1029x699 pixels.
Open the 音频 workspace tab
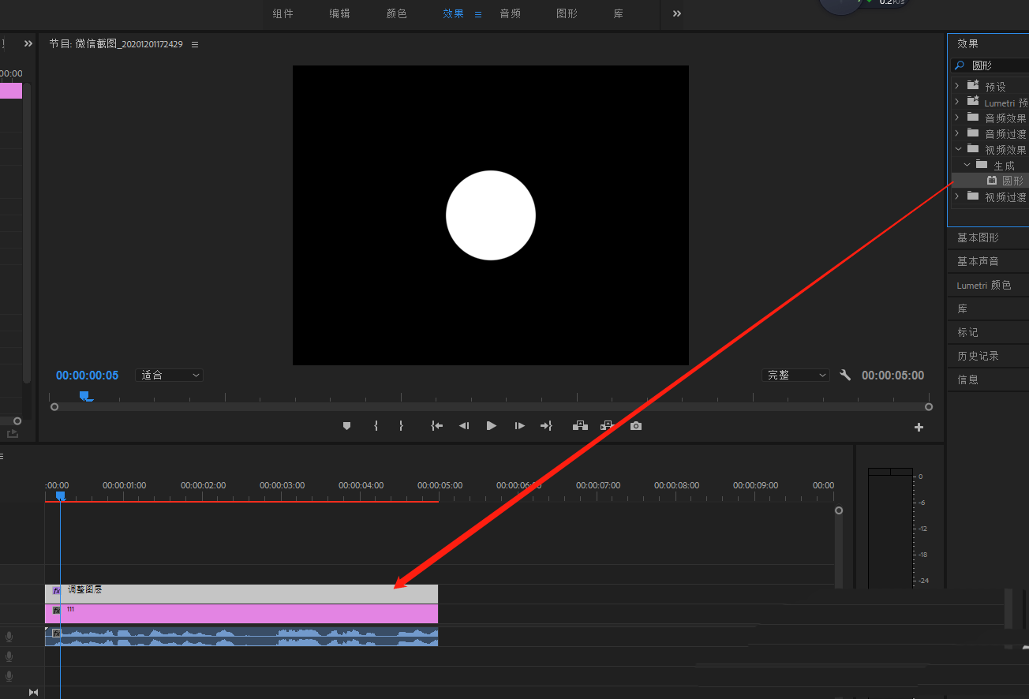(x=510, y=13)
